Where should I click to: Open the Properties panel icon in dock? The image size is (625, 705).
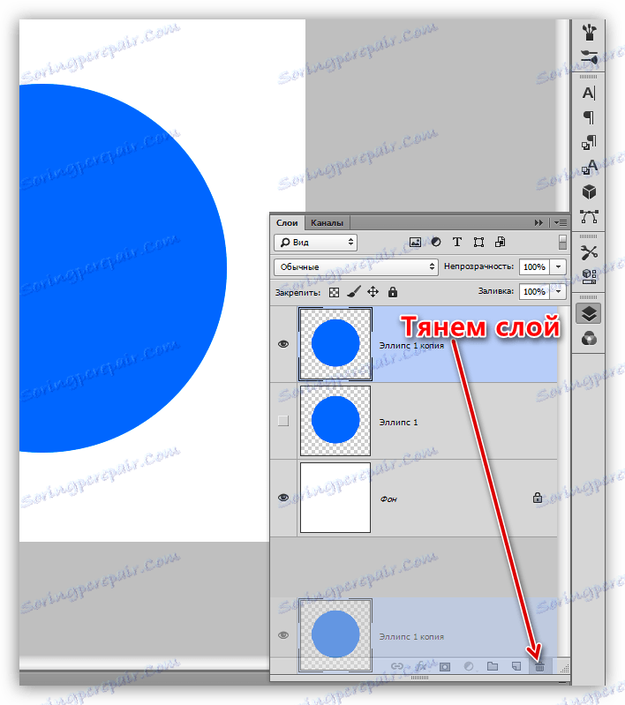click(589, 276)
